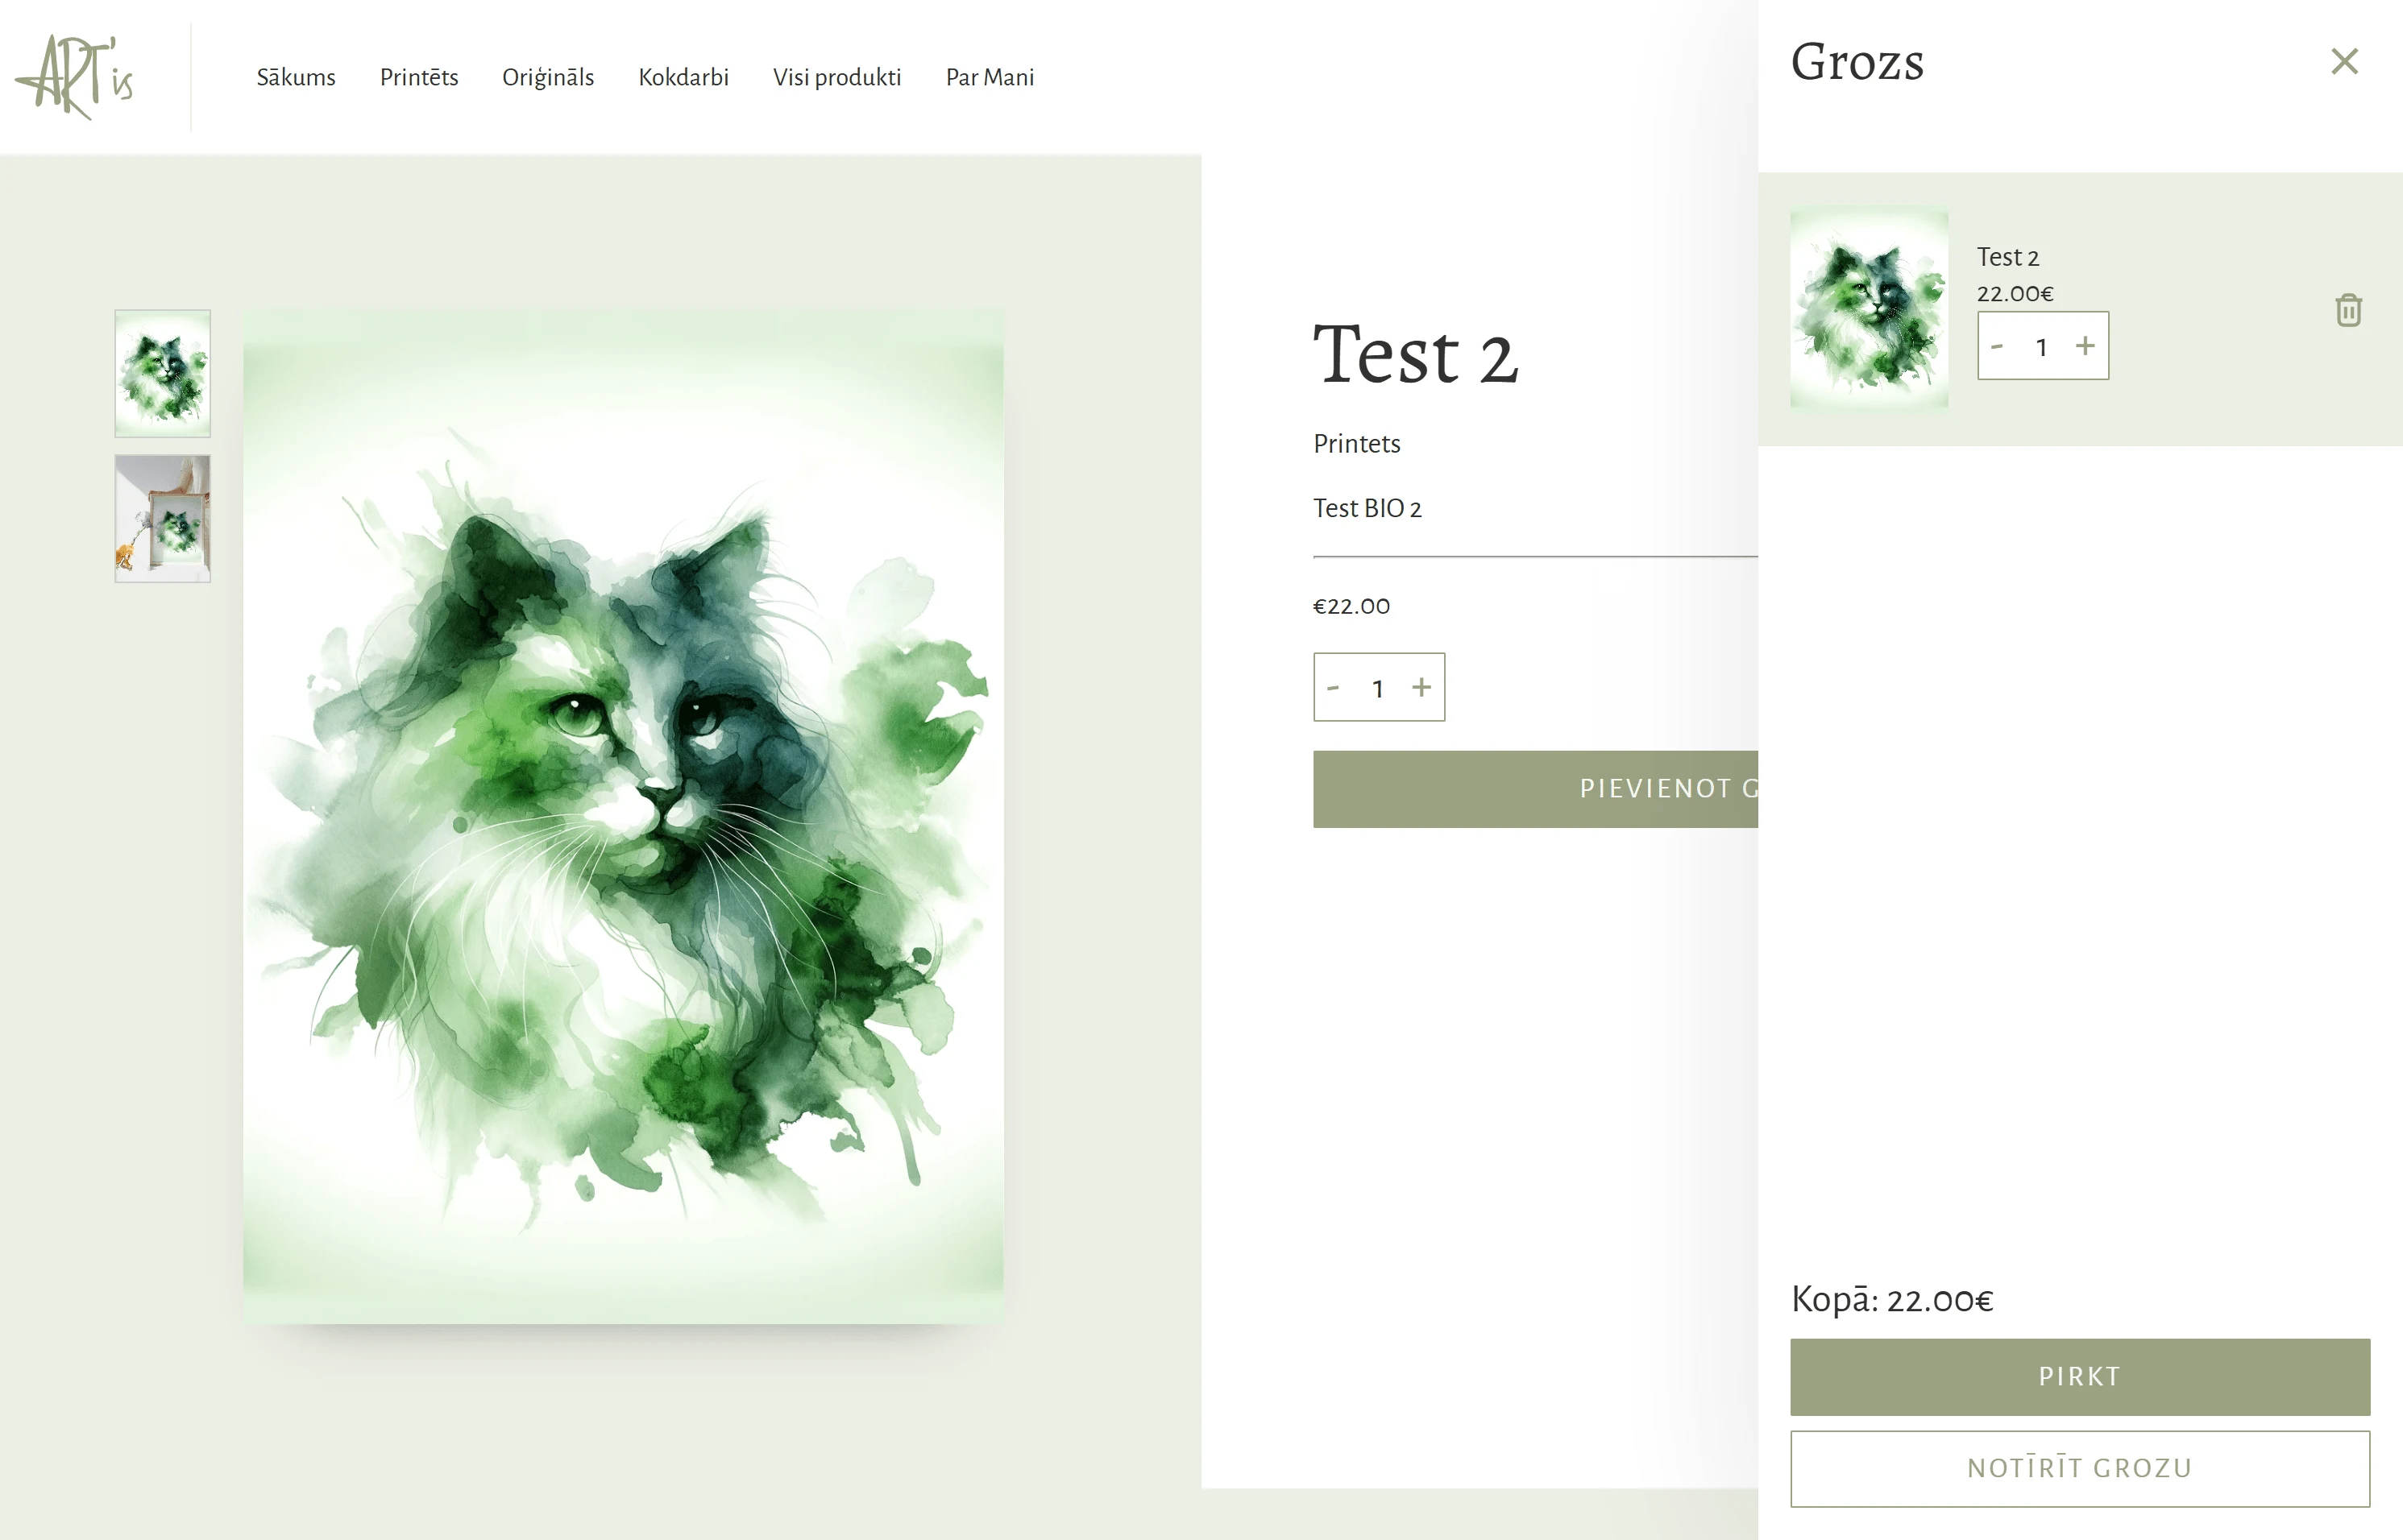The height and width of the screenshot is (1540, 2403).
Task: Open the Kokdarbi page
Action: [x=683, y=77]
